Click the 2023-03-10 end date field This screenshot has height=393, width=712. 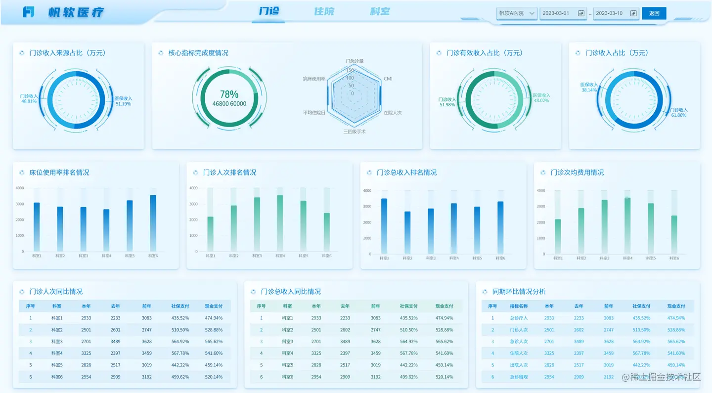[616, 13]
